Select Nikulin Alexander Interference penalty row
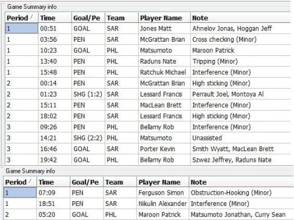The image size is (294, 220). coord(147,204)
